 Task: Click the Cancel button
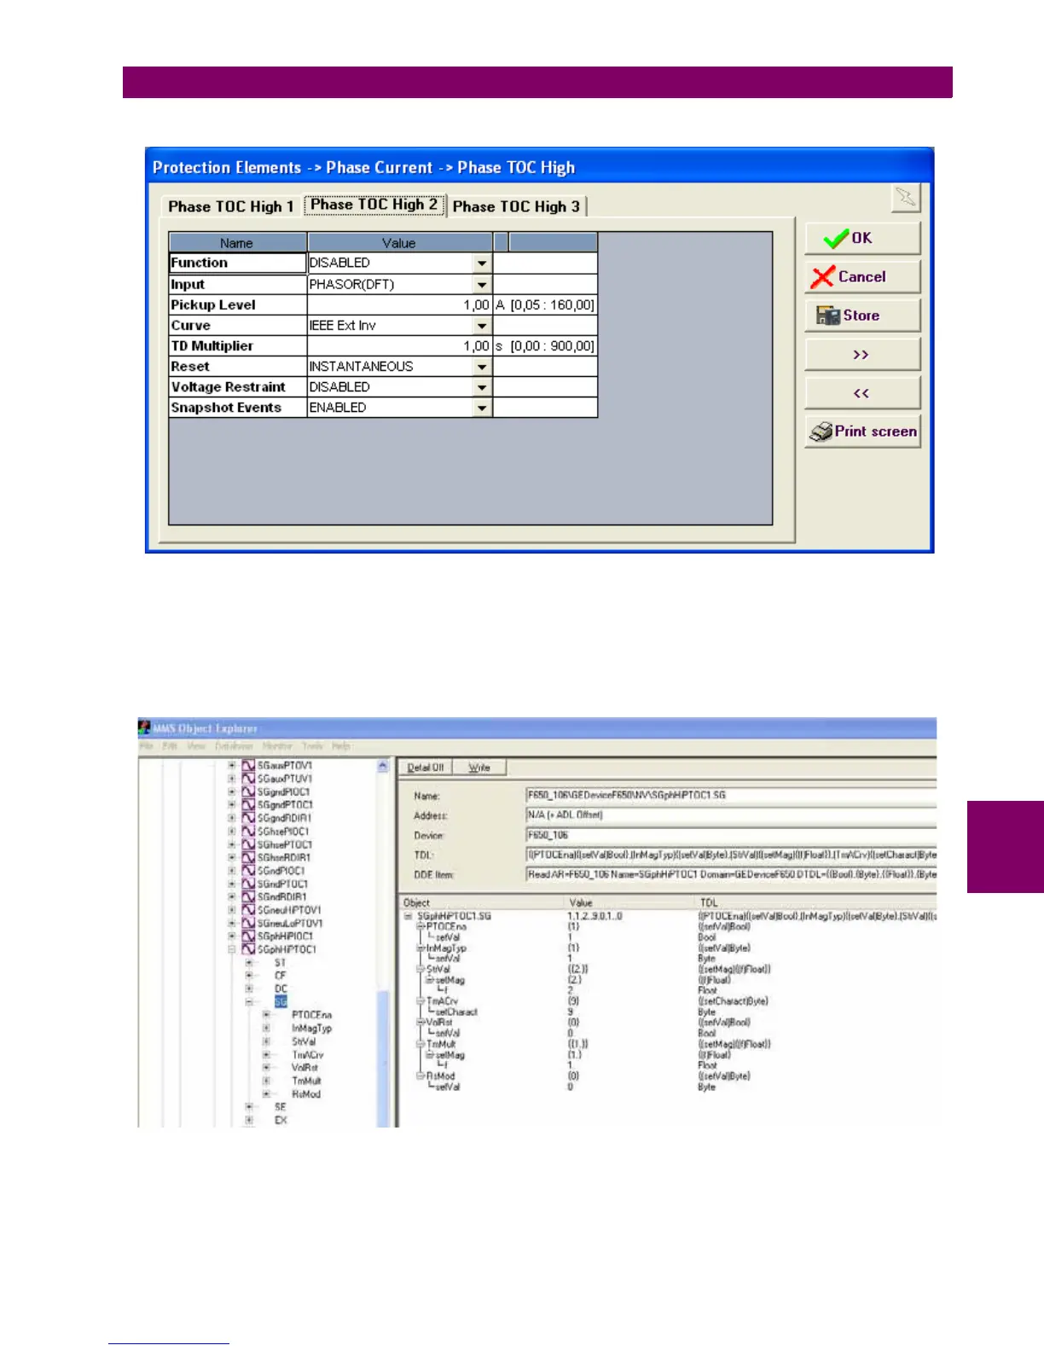[x=862, y=276]
